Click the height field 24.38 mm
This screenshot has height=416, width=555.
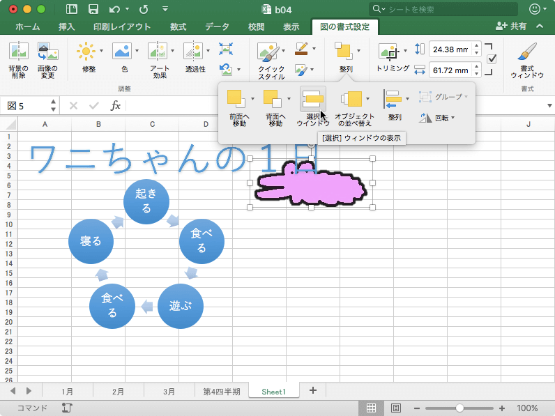click(x=450, y=49)
